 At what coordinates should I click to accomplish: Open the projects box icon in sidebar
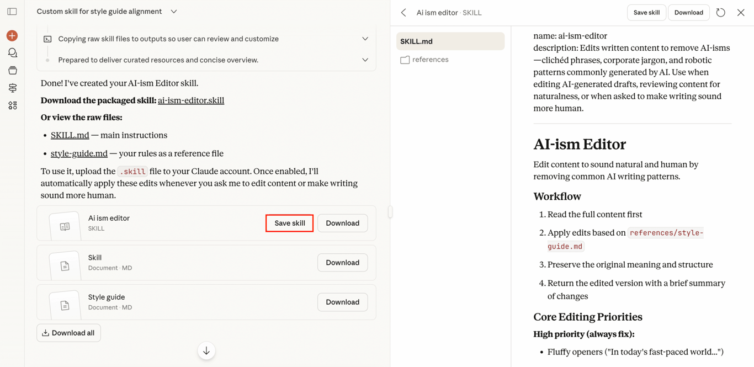tap(12, 70)
